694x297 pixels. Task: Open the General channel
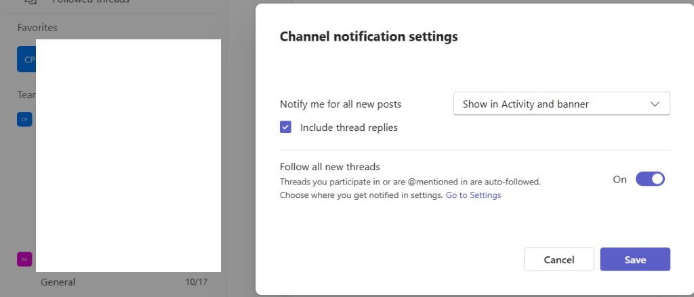coord(58,282)
